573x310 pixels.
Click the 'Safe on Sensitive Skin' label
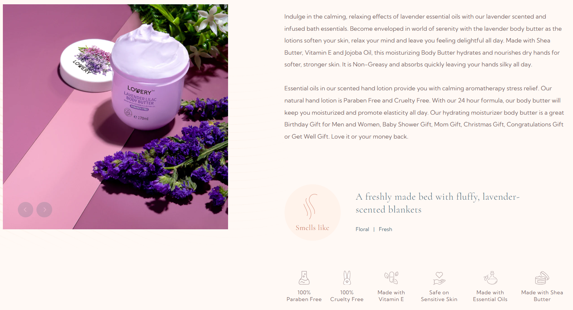click(439, 296)
